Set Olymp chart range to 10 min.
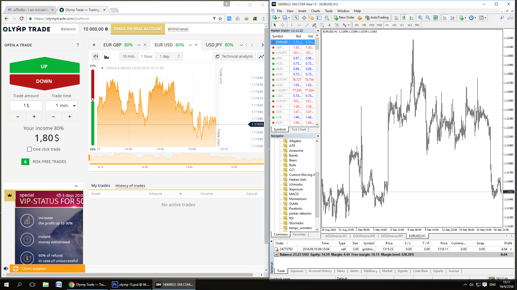Viewport: 517px width, 290px height. (129, 56)
